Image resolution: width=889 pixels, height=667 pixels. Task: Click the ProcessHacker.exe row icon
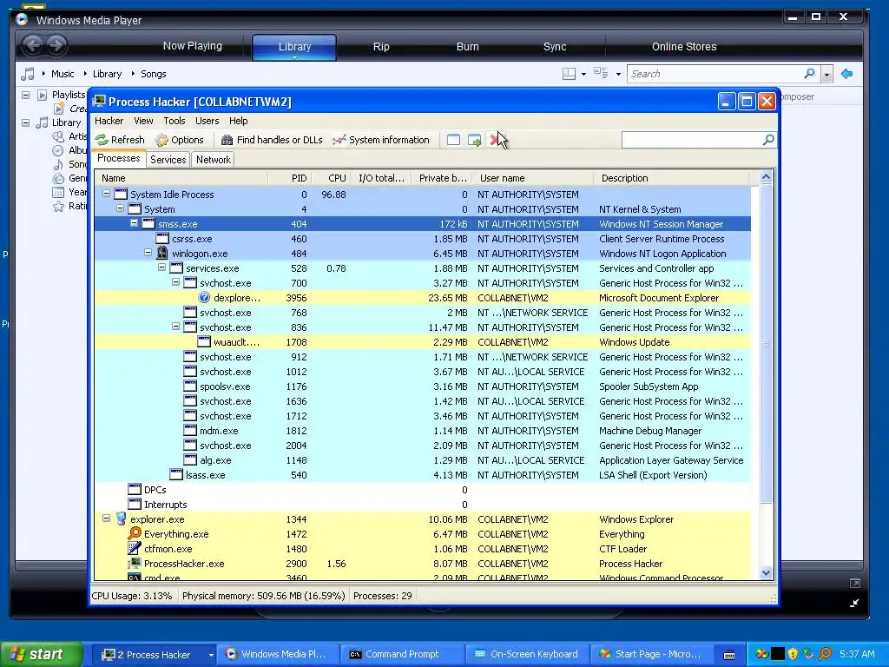click(x=135, y=563)
